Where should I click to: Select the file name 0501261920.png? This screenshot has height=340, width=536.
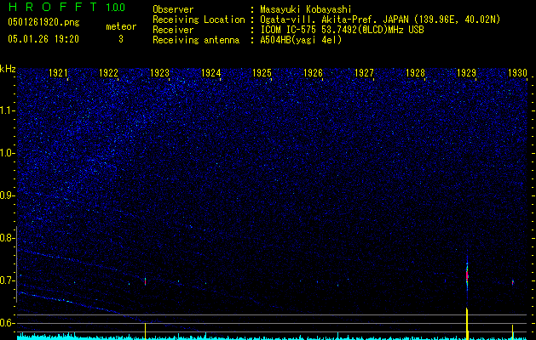pyautogui.click(x=43, y=23)
